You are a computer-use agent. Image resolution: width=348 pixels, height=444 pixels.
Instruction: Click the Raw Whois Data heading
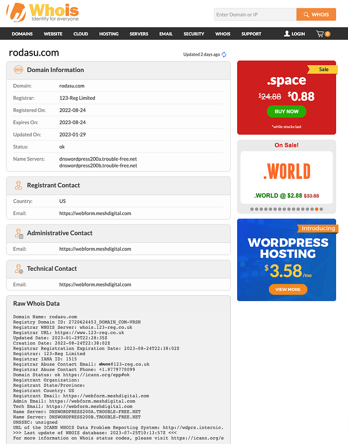pyautogui.click(x=36, y=303)
